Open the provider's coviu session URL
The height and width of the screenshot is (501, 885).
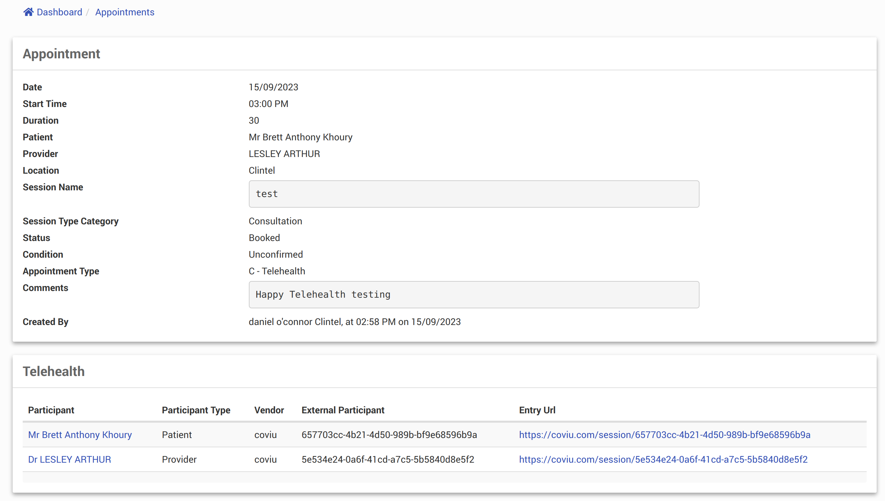pos(663,459)
